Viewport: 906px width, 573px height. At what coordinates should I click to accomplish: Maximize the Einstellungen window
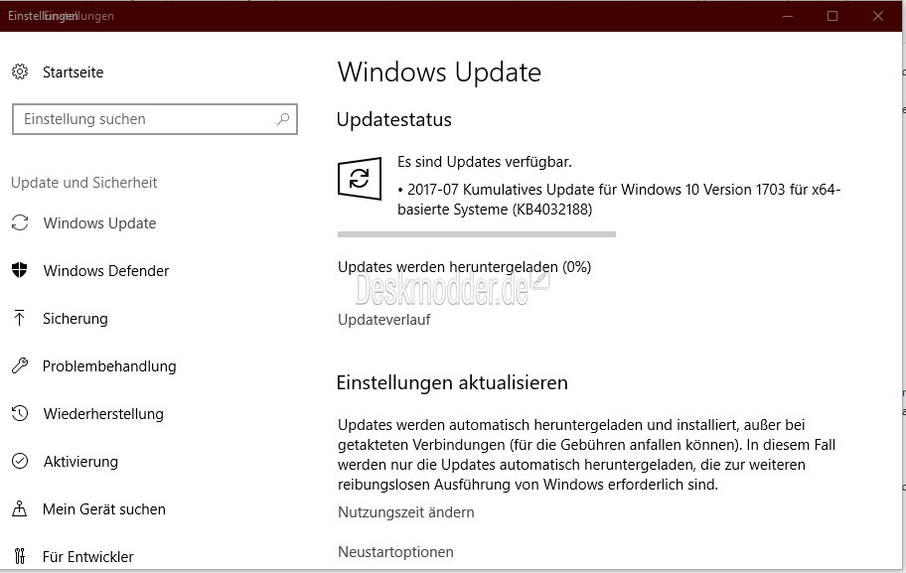832,16
